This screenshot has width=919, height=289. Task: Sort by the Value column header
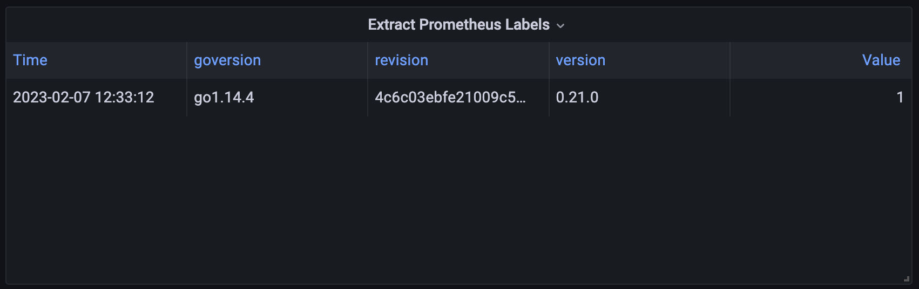tap(881, 60)
